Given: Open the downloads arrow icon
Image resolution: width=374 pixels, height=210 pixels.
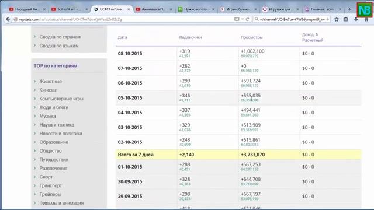Looking at the screenshot, I should 356,19.
